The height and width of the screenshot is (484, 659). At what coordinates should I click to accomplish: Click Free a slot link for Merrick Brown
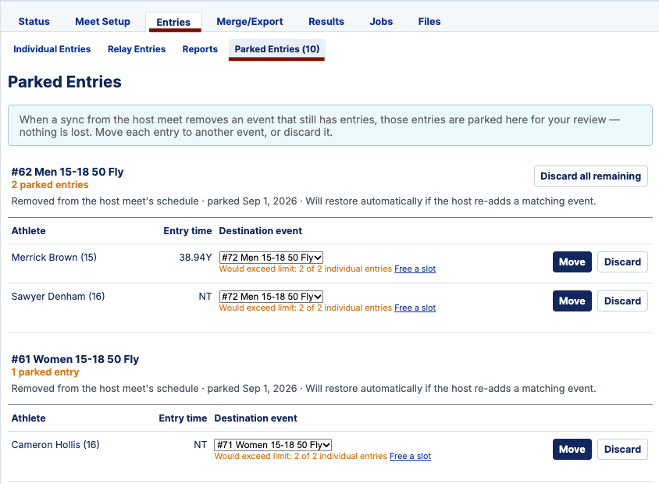click(415, 269)
